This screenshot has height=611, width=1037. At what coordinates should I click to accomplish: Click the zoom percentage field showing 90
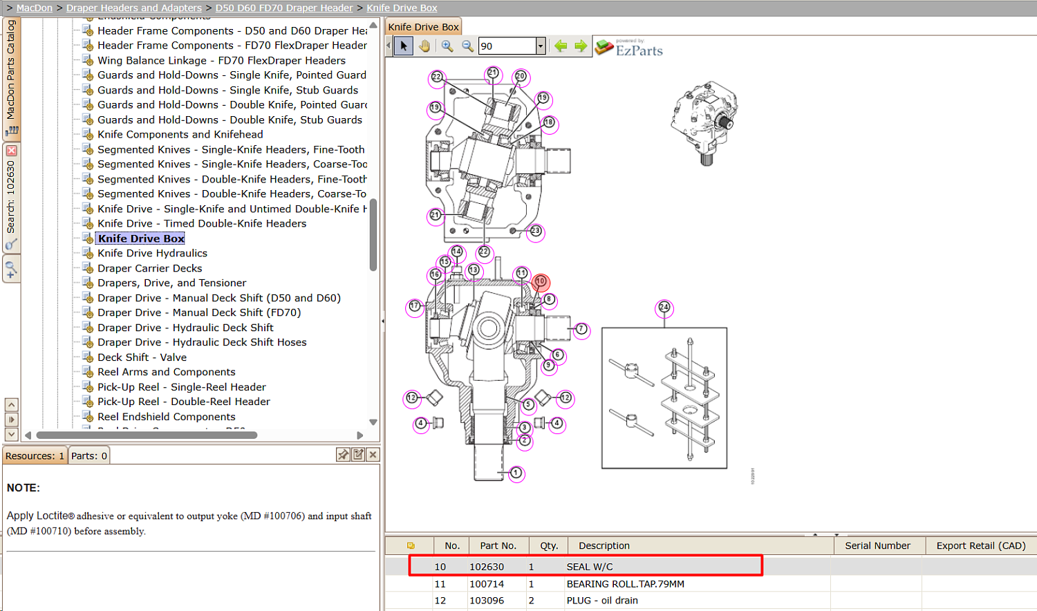pyautogui.click(x=507, y=46)
